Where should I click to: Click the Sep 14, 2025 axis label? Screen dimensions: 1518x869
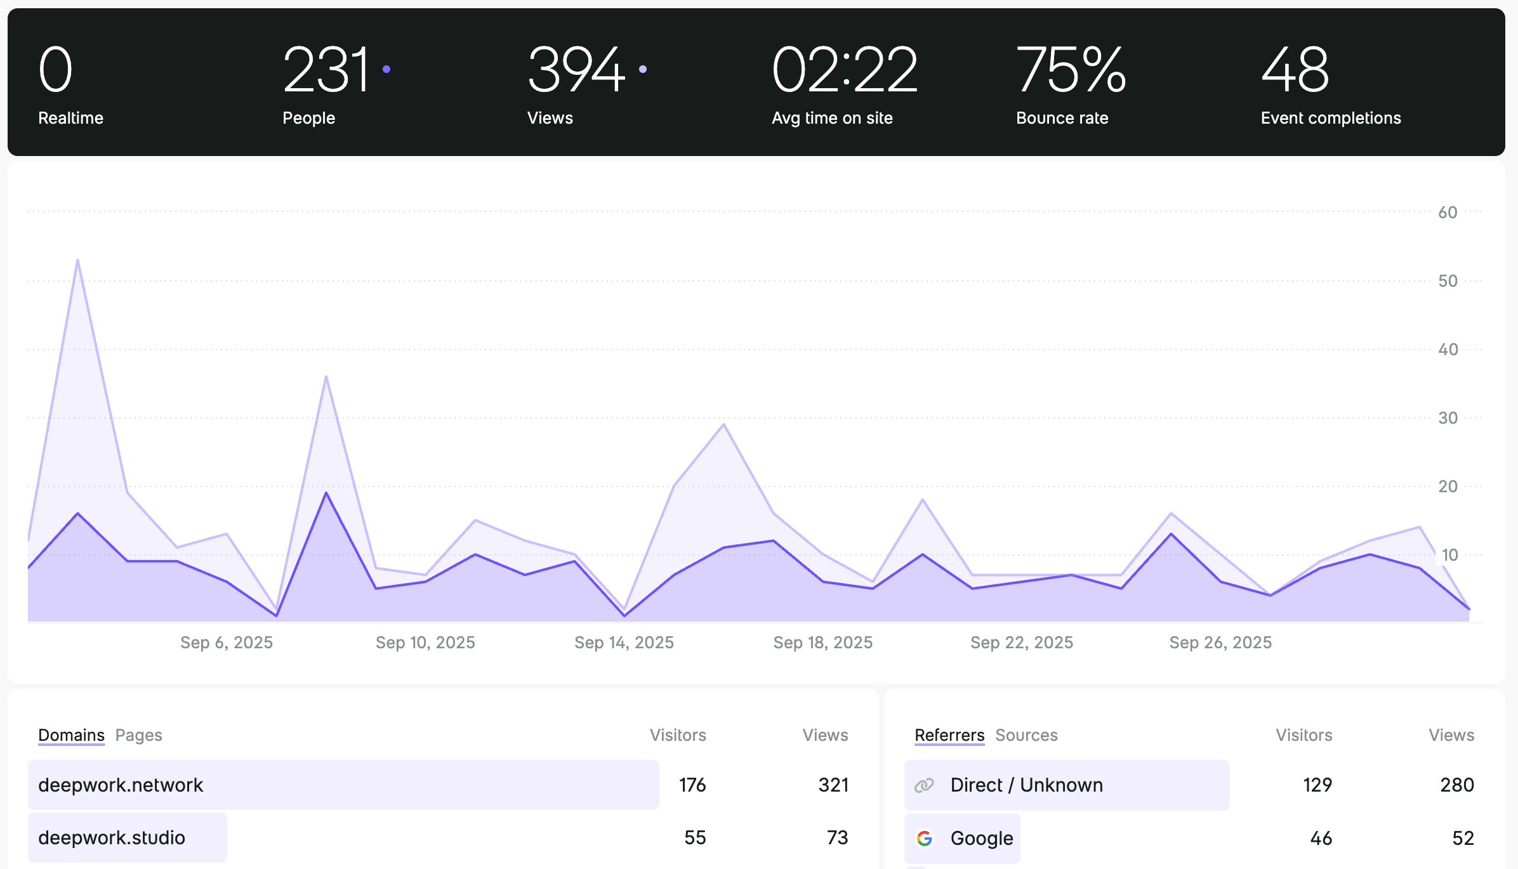pyautogui.click(x=624, y=643)
